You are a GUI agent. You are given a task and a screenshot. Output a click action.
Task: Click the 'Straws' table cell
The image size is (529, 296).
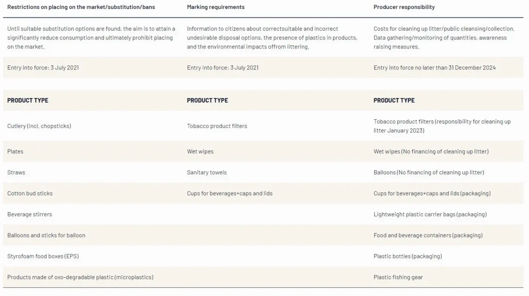[x=16, y=172]
